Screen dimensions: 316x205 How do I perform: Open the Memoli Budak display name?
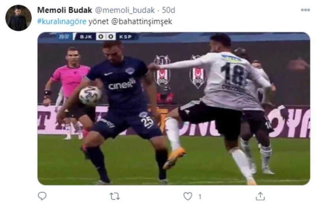(64, 10)
